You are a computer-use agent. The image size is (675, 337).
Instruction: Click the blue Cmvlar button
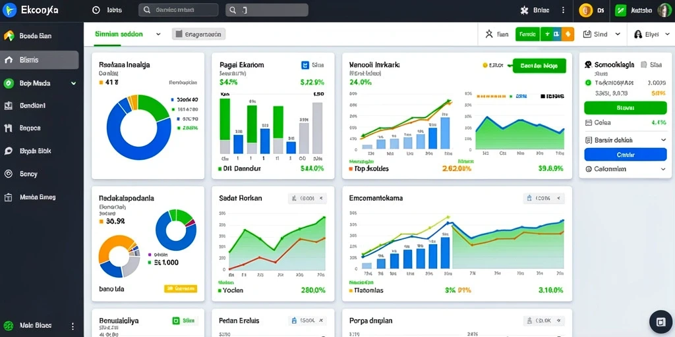626,154
